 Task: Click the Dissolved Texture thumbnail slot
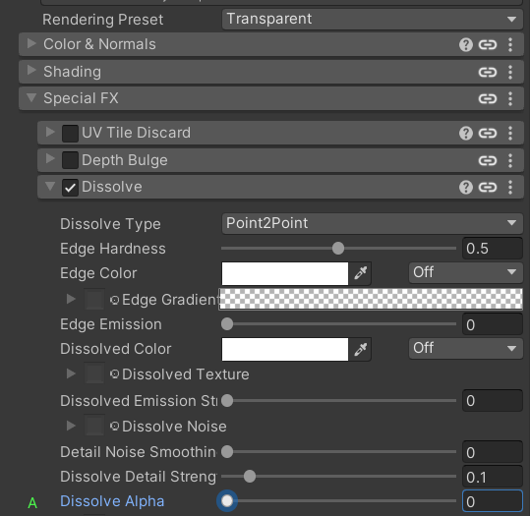click(94, 373)
